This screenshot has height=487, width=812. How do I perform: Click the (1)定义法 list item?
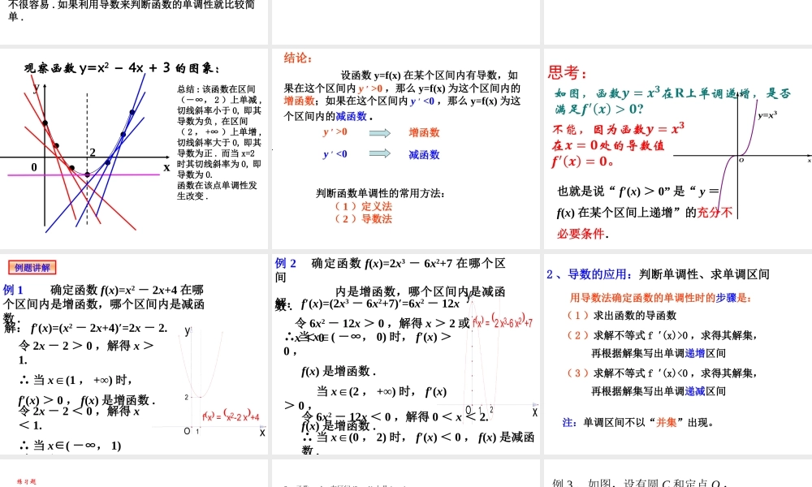364,206
